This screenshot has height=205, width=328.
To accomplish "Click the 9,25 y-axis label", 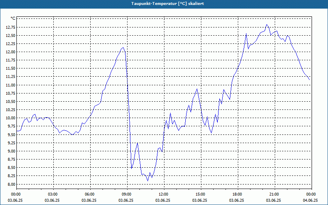I will (12, 143).
